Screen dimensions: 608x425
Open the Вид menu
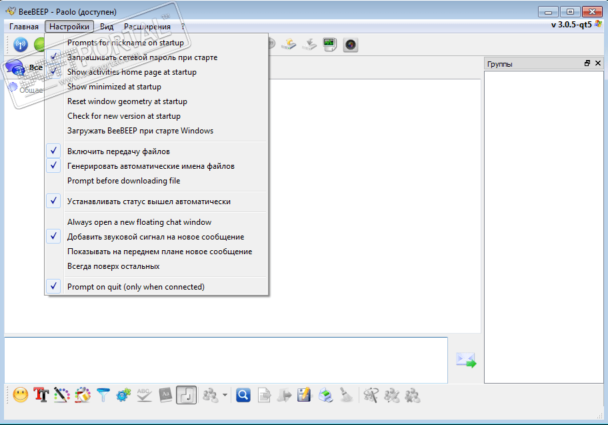click(107, 27)
